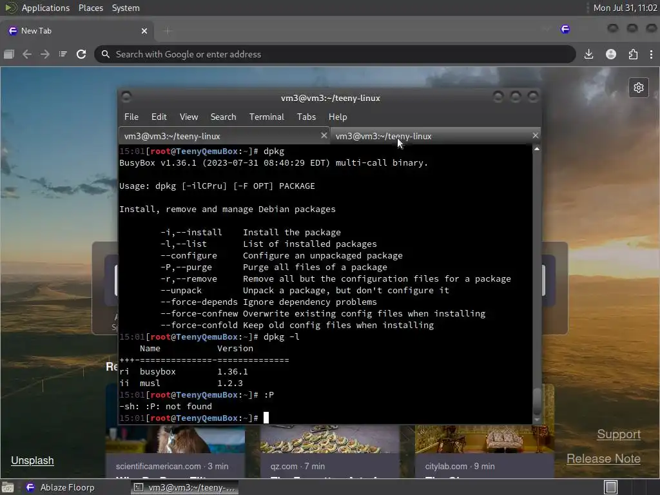Go forward with the browser forward arrow
Viewport: 660px width, 495px height.
click(44, 54)
